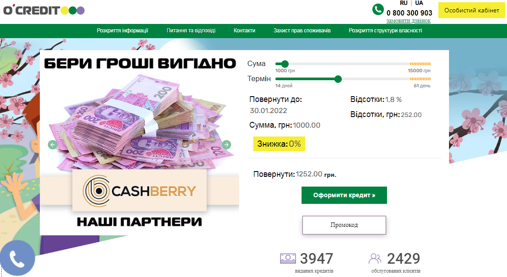Screen dimensions: 507x277
Task: Switch language to RU
Action: (403, 3)
